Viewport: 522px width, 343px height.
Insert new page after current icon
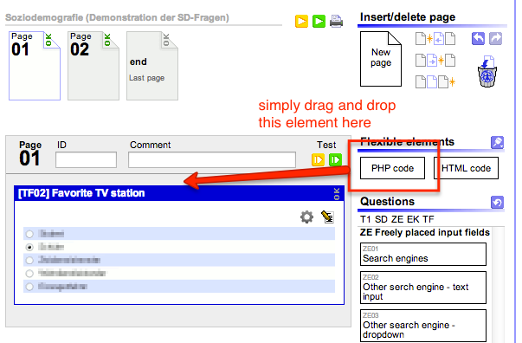point(435,61)
